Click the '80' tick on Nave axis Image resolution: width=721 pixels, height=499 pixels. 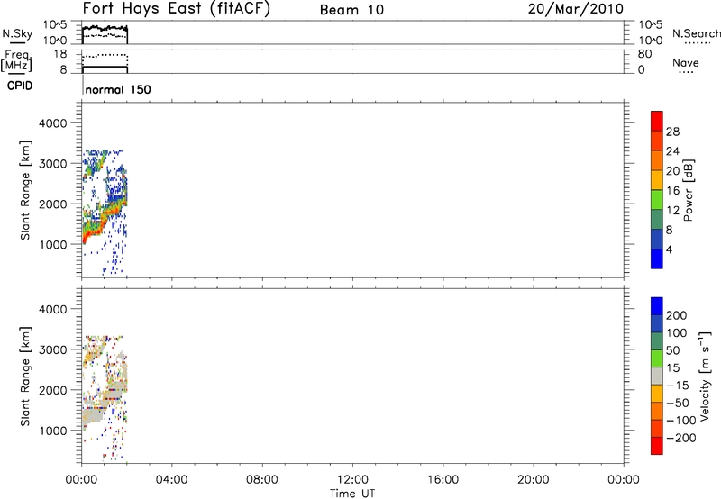645,54
